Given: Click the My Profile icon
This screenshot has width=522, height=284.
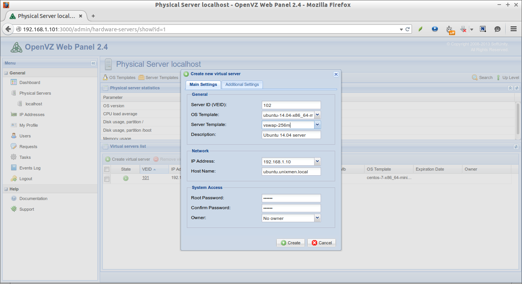Looking at the screenshot, I should [x=14, y=125].
